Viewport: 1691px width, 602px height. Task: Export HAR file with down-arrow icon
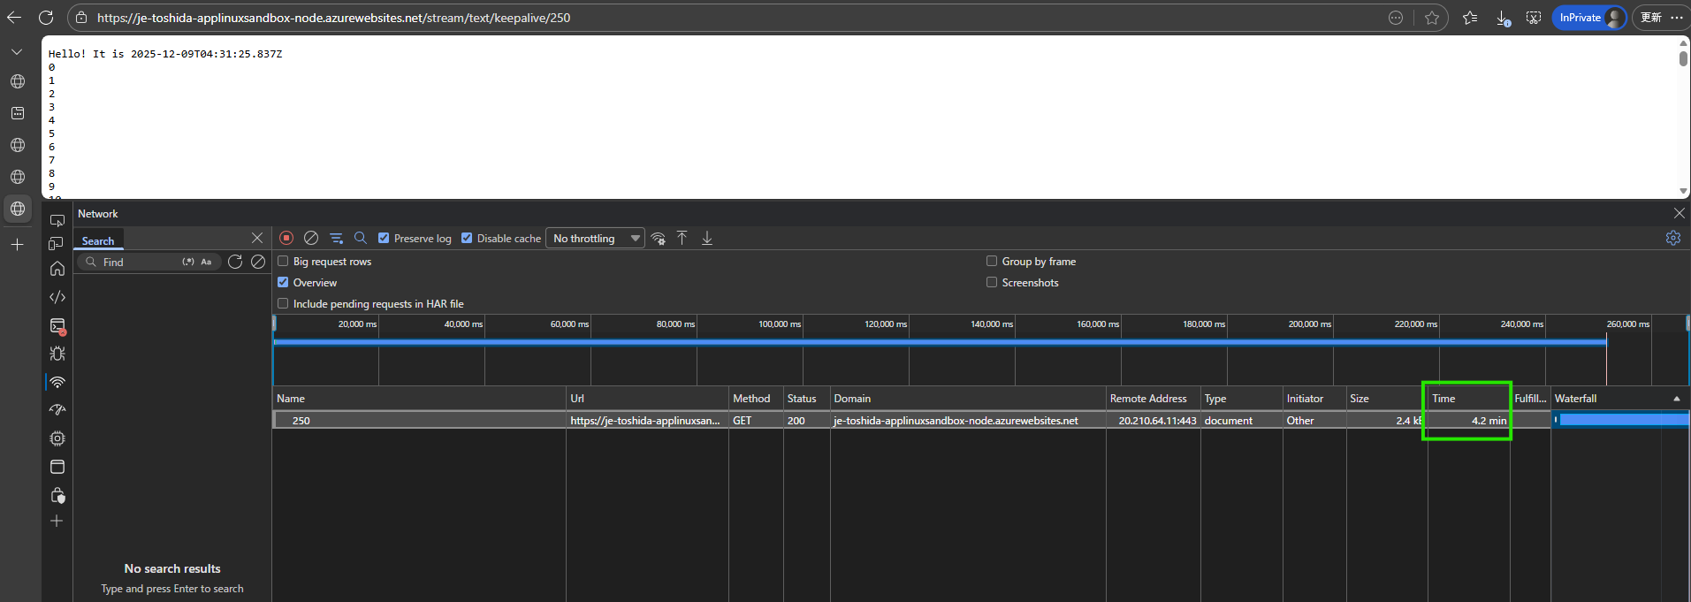click(x=707, y=238)
